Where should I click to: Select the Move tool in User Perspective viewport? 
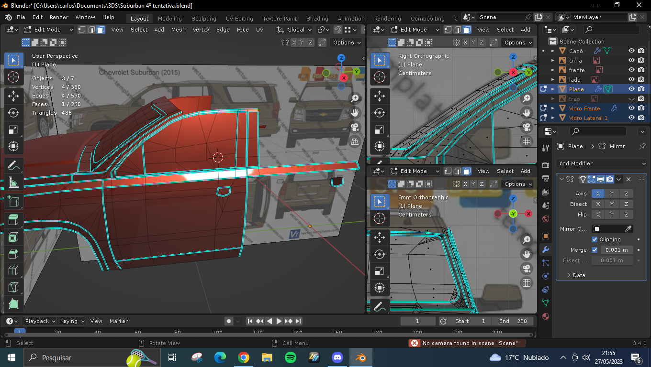pos(13,96)
